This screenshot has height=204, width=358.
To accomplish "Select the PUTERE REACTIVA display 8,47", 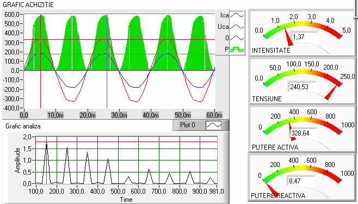I will pyautogui.click(x=301, y=181).
